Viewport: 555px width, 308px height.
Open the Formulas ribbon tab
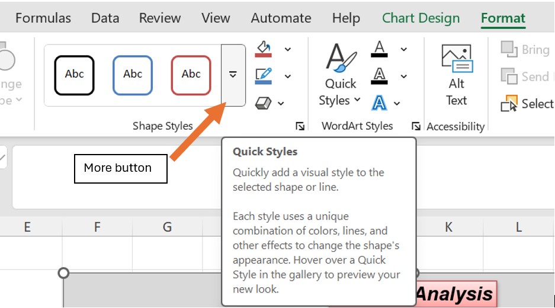click(x=43, y=18)
